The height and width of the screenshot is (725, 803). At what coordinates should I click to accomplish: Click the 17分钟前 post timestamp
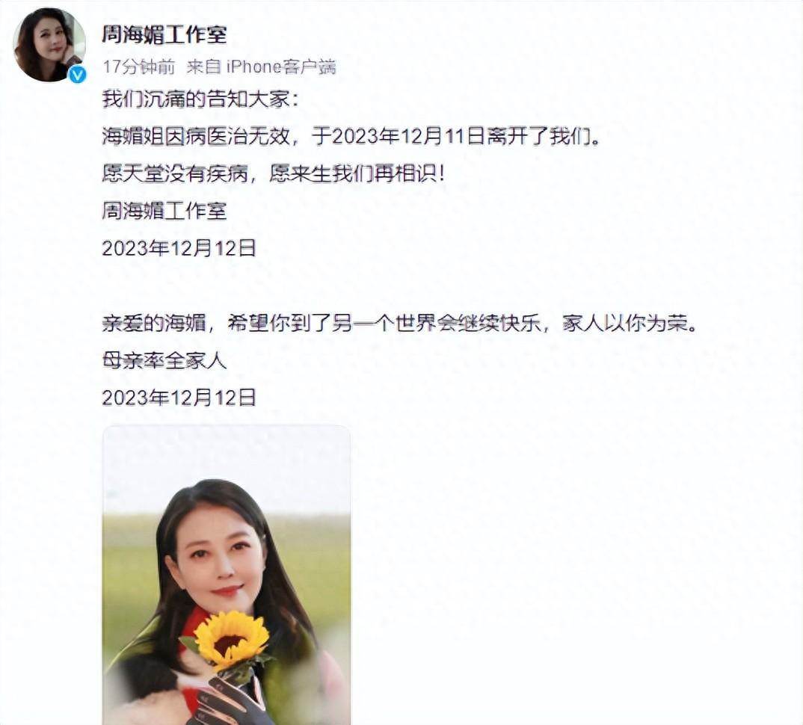[139, 67]
